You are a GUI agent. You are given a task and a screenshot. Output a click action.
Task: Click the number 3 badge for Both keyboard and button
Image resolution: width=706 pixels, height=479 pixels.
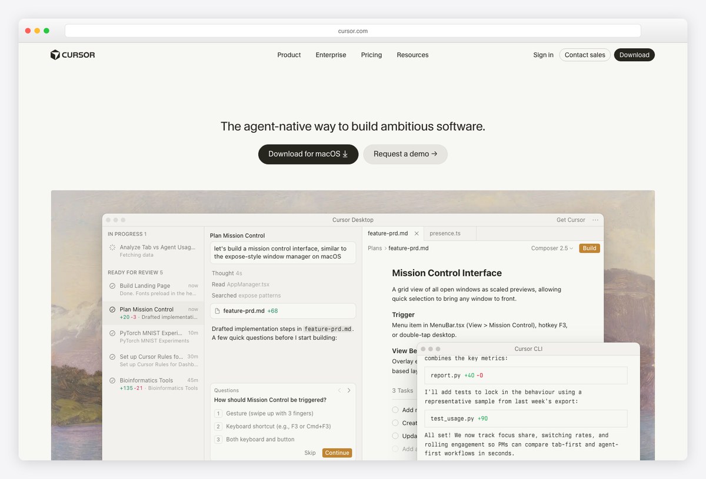[x=218, y=439]
